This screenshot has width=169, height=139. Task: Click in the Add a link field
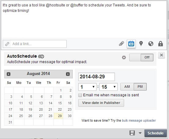[35, 44]
